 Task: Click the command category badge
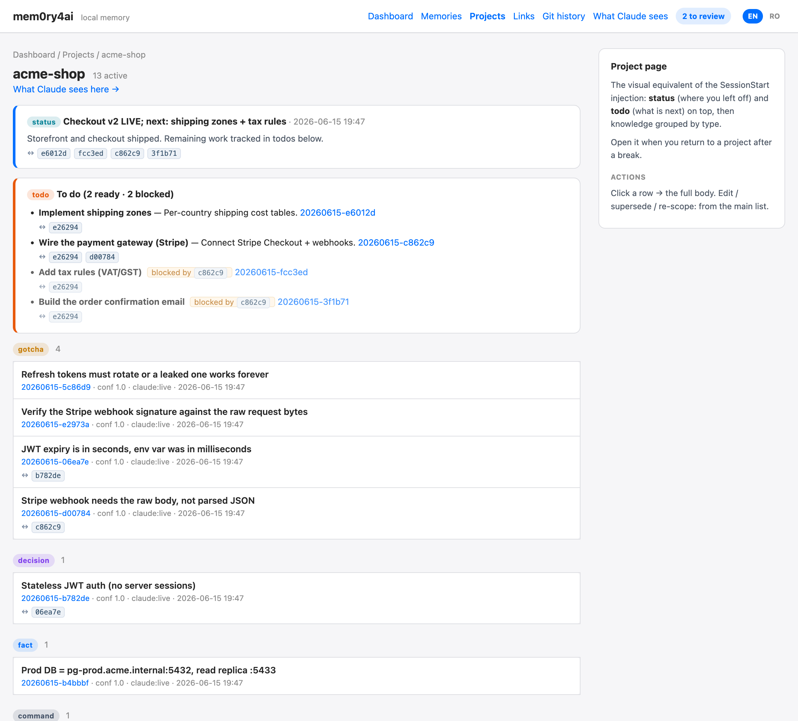pyautogui.click(x=36, y=716)
